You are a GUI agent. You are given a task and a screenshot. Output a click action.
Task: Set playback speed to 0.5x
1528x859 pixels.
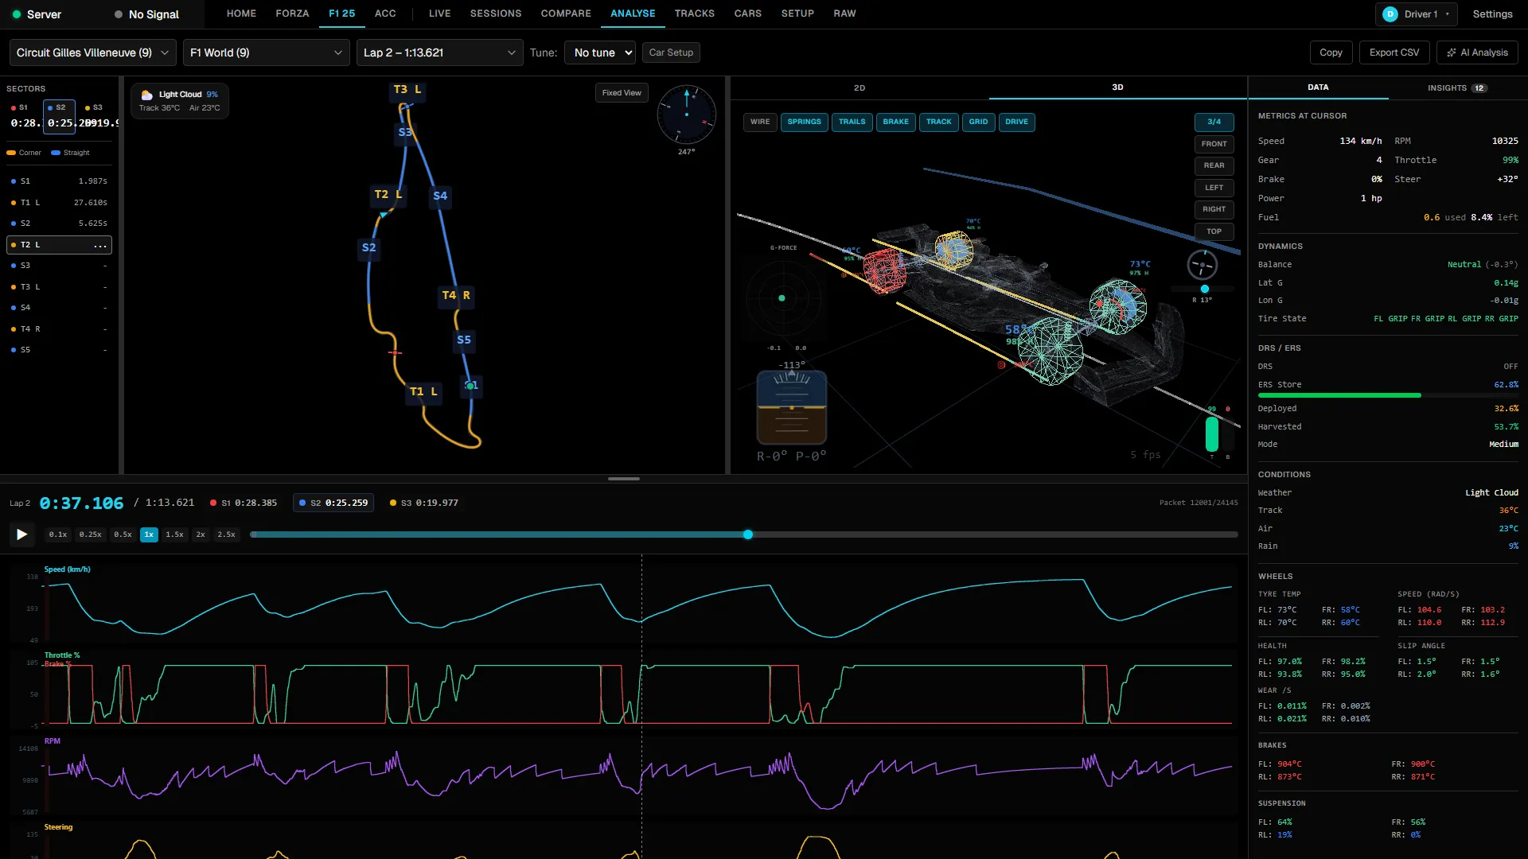(123, 534)
